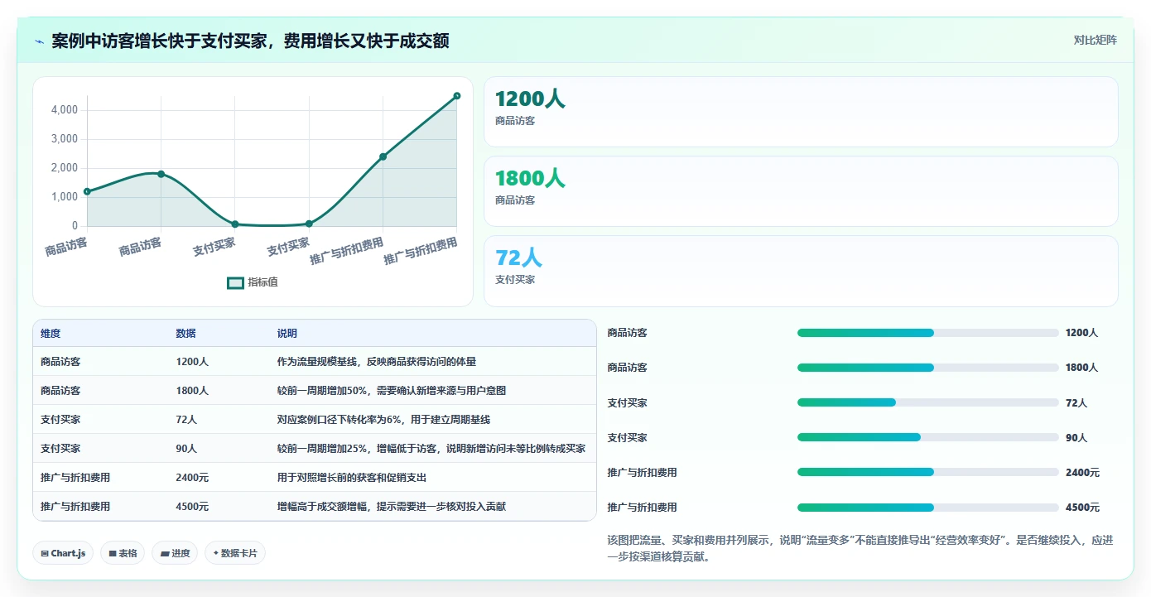Image resolution: width=1151 pixels, height=597 pixels.
Task: Click text 作为流量规模基线 description
Action: [x=377, y=362]
